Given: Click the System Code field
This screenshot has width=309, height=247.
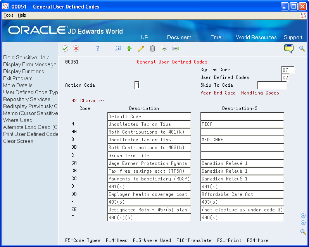Looking at the screenshot, I should (x=288, y=70).
